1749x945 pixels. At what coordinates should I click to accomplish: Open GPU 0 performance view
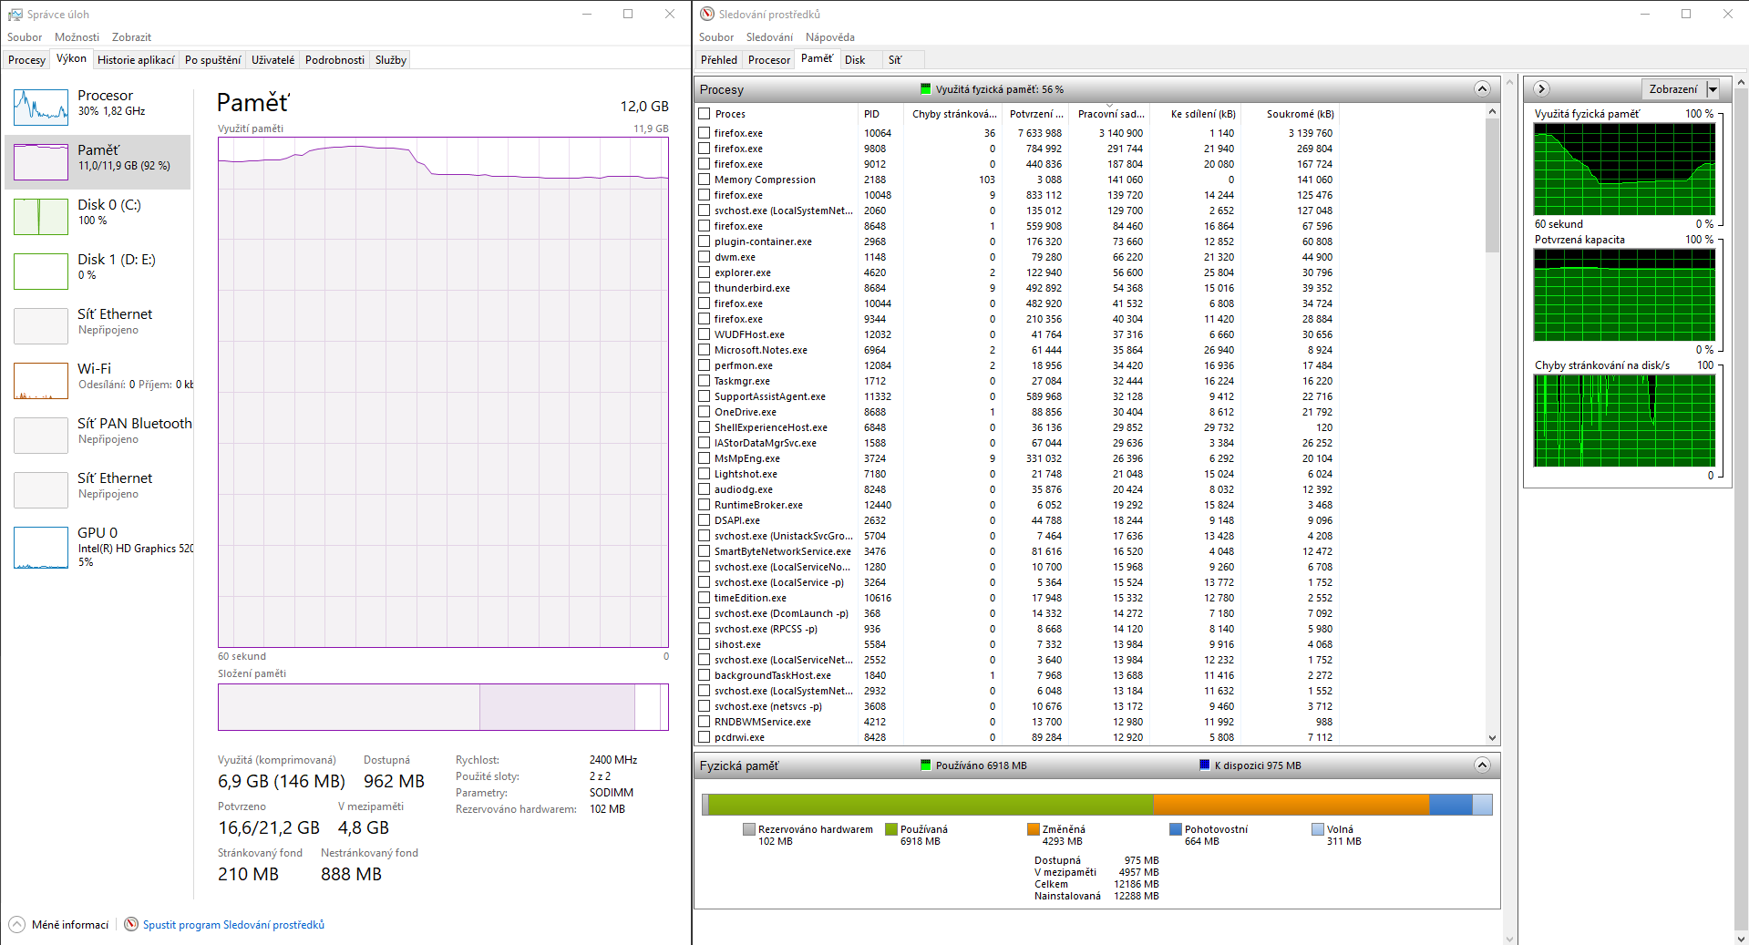[41, 547]
